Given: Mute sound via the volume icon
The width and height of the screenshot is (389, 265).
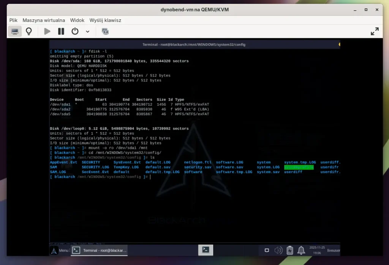Looking at the screenshot, I should tap(278, 250).
